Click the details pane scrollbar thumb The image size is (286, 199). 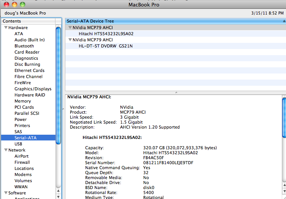(x=284, y=118)
